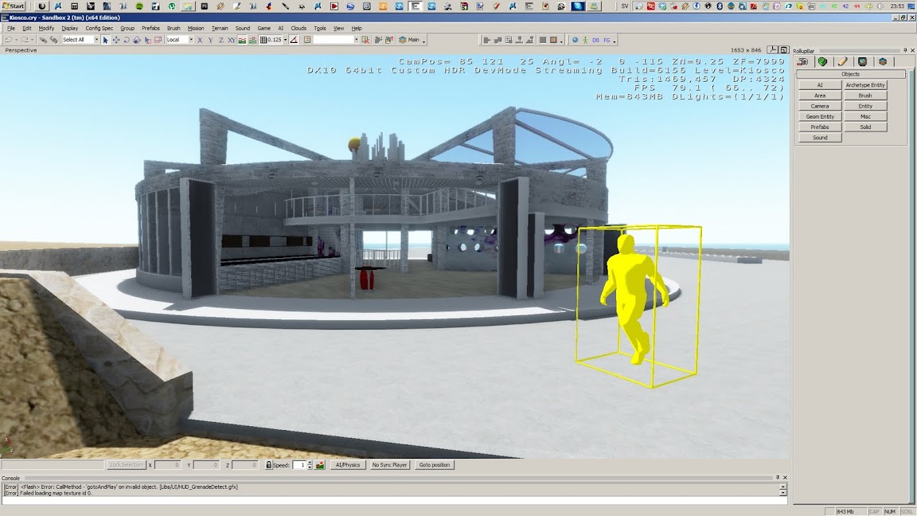Viewport: 917px width, 516px height.
Task: Expand FG toolbar overflow arrow
Action: (x=615, y=41)
